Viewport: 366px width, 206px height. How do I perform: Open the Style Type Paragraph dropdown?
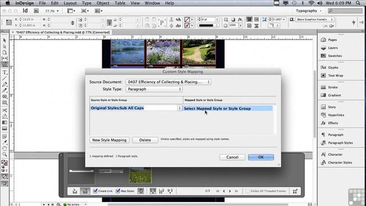coord(154,89)
